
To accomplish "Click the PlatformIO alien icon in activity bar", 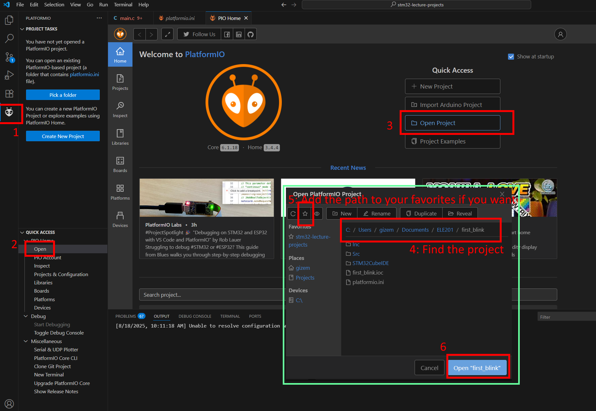I will 9,112.
